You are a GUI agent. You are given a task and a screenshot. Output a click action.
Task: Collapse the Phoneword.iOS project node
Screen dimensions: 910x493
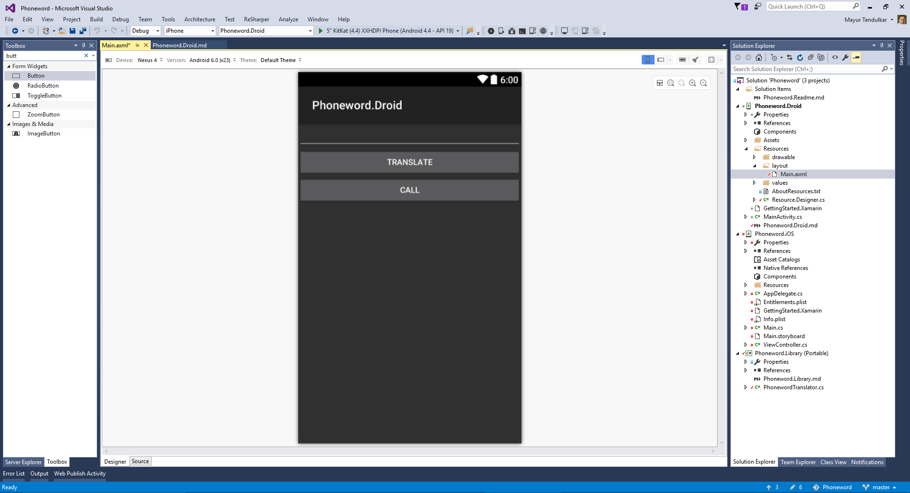737,234
